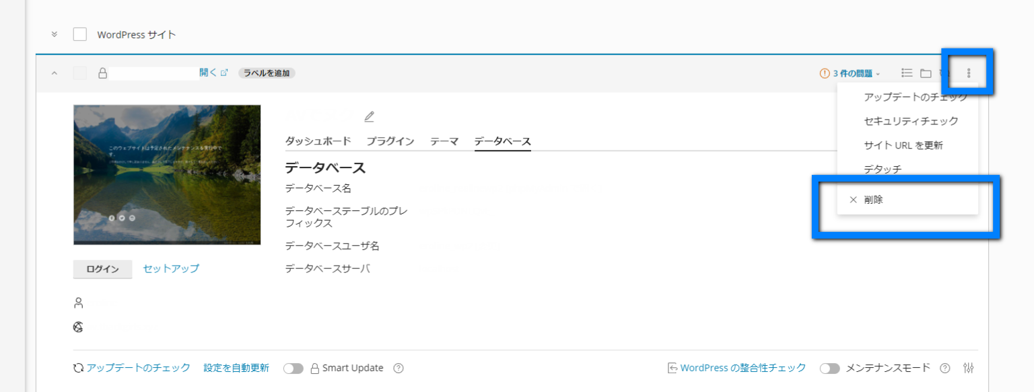The image size is (1034, 392).
Task: Click the globe icon in site details
Action: pyautogui.click(x=79, y=327)
